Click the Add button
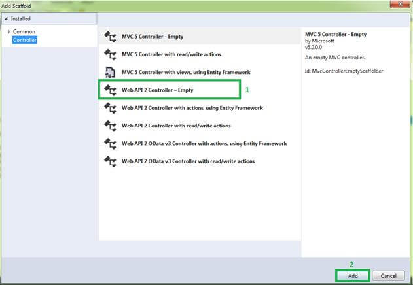This screenshot has width=413, height=285. pyautogui.click(x=353, y=276)
